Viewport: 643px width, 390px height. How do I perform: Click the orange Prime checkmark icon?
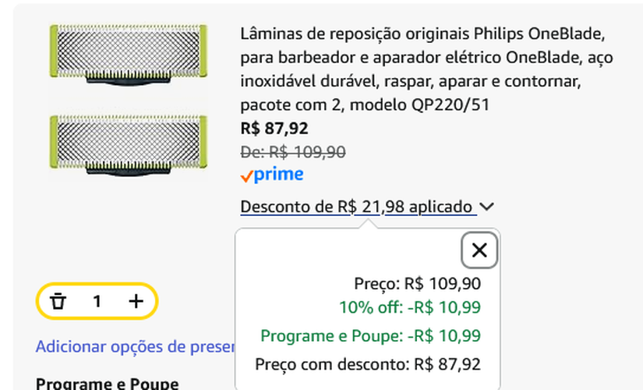pyautogui.click(x=246, y=176)
